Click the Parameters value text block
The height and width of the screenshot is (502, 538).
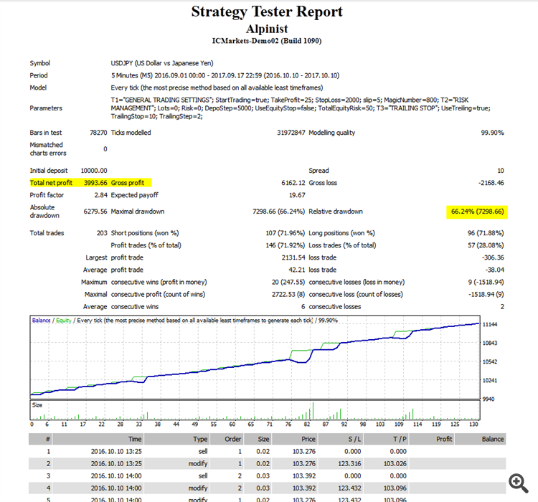(301, 108)
